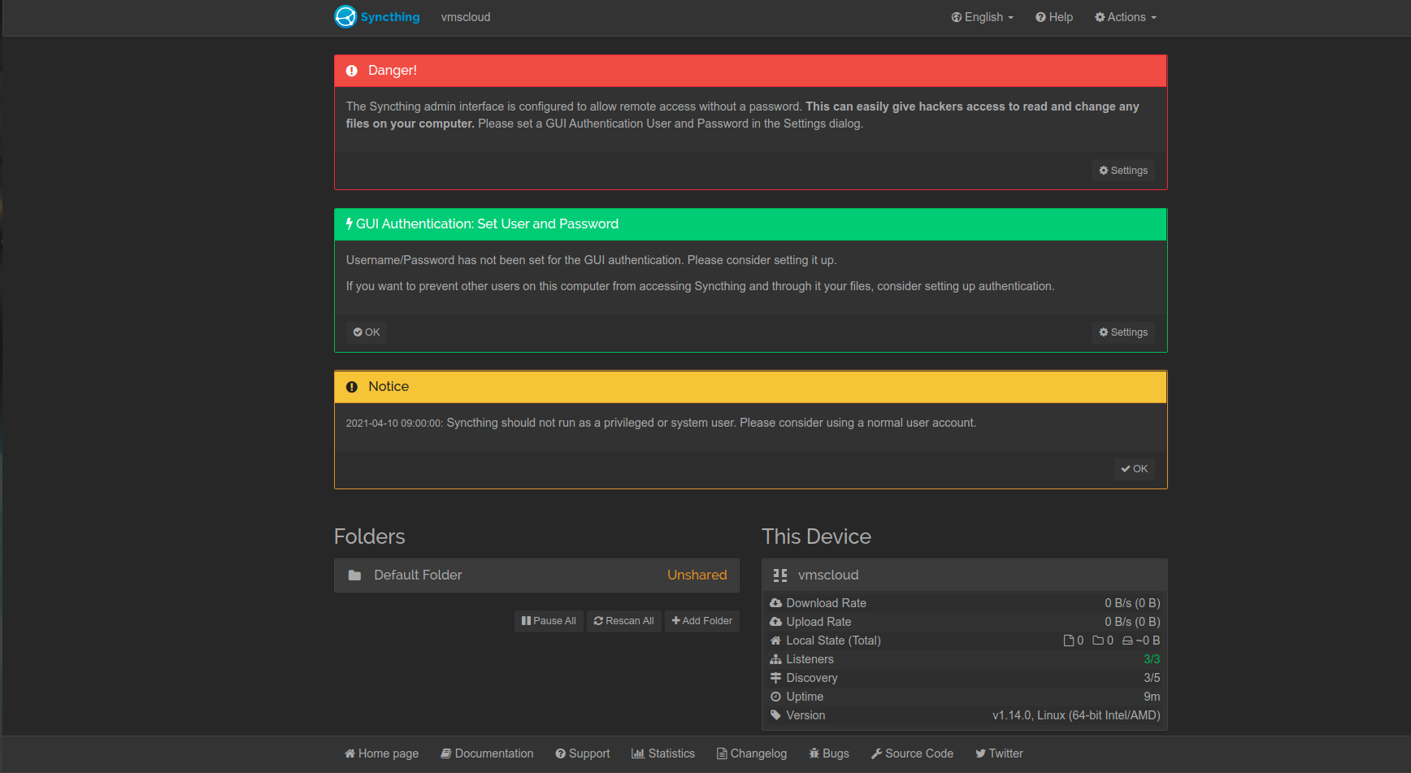Click the vmscloud device name in navbar
This screenshot has height=773, width=1411.
point(466,17)
